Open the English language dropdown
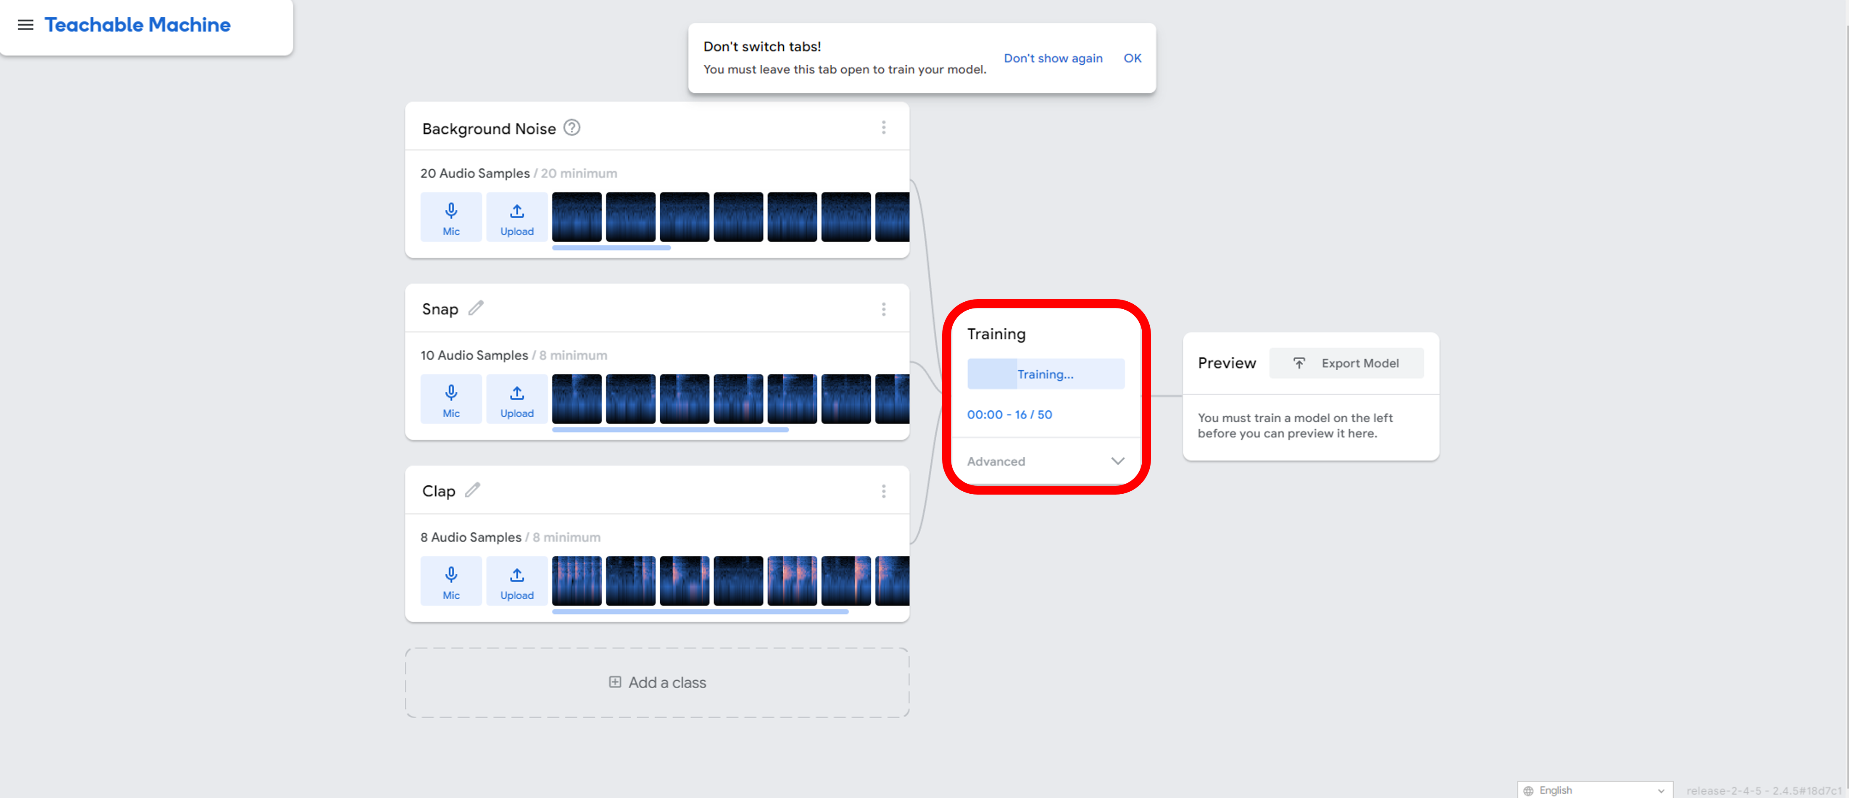The width and height of the screenshot is (1849, 798). [1594, 790]
